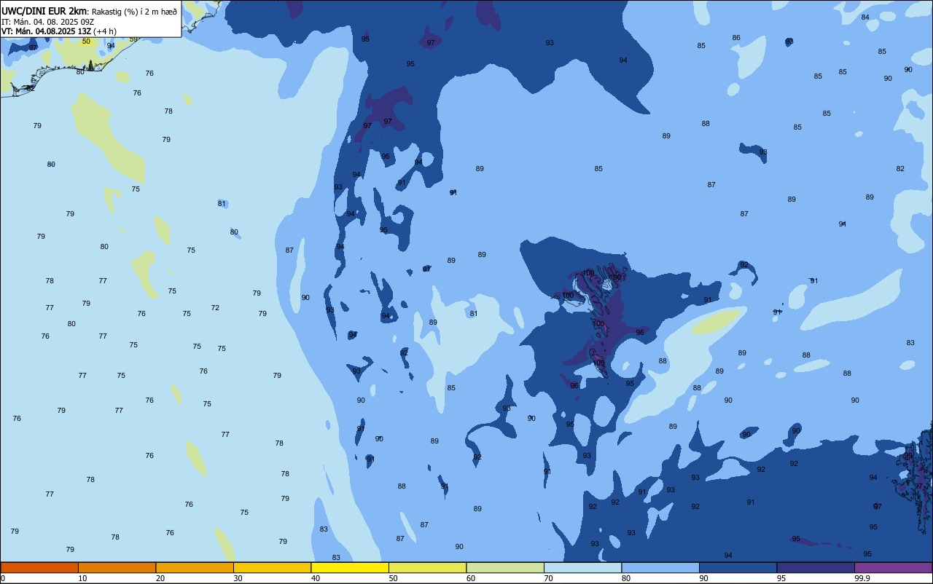Select the 90–95 dark blue legend band

click(x=738, y=567)
